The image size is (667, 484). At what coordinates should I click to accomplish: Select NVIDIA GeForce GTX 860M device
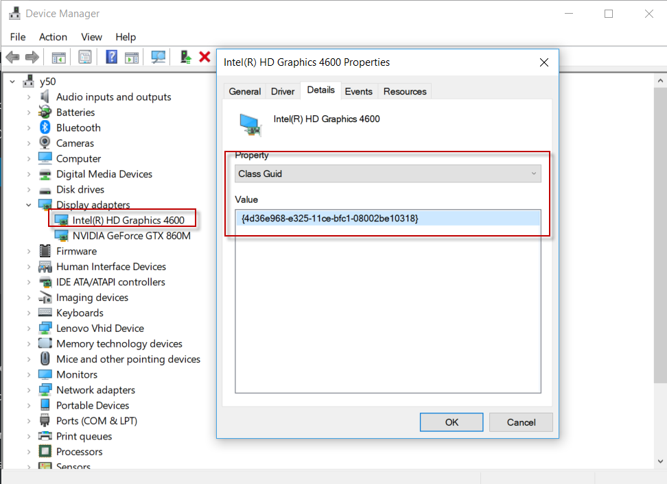(132, 235)
